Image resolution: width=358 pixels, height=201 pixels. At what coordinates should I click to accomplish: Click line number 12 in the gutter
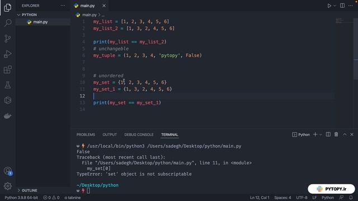pyautogui.click(x=82, y=96)
